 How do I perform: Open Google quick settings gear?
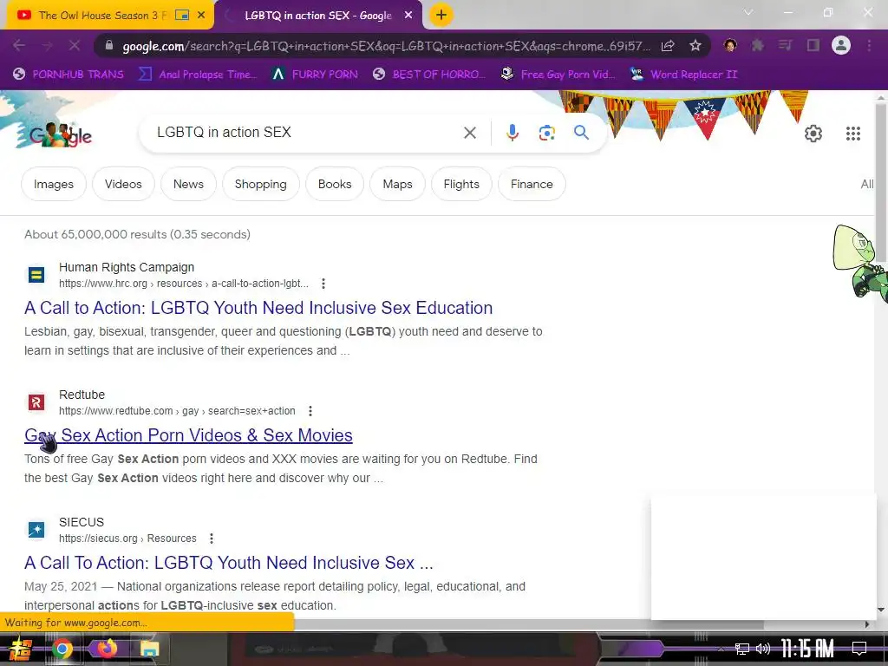(x=813, y=133)
